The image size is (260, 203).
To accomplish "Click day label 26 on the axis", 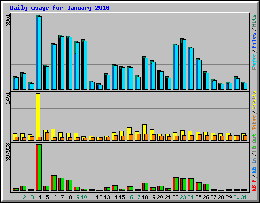I will pos(206,197).
